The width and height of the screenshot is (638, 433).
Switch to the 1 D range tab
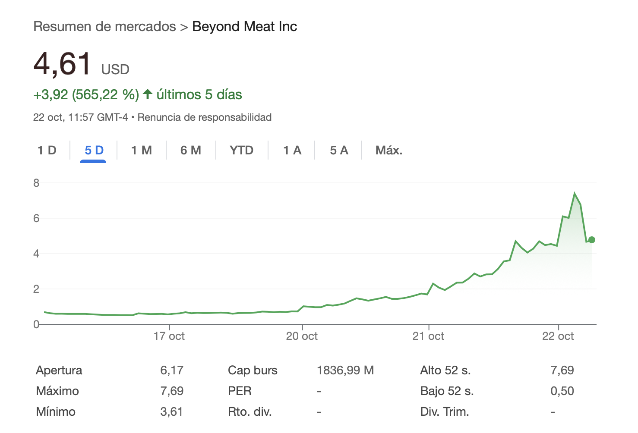point(47,151)
